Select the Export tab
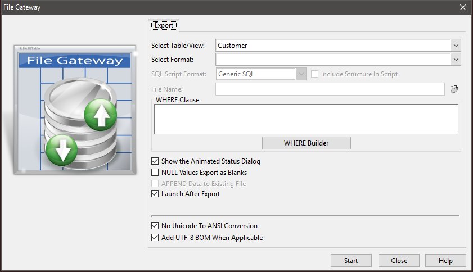This screenshot has height=272, width=473. point(164,25)
